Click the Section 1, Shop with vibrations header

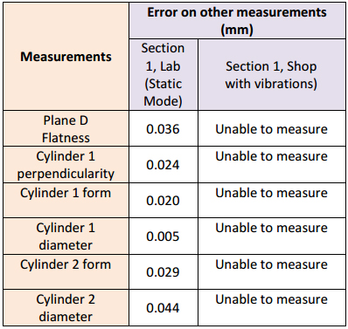[272, 74]
